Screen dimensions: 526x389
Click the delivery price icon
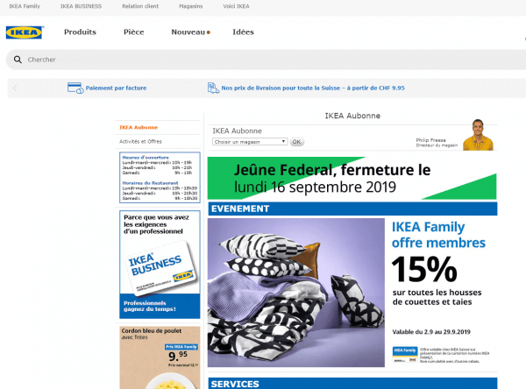pos(213,88)
